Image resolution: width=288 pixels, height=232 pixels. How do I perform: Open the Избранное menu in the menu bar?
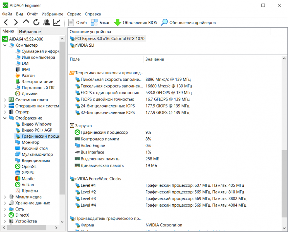(x=52, y=14)
